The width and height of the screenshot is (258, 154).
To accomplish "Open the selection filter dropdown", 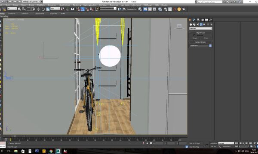I will coord(12,9).
